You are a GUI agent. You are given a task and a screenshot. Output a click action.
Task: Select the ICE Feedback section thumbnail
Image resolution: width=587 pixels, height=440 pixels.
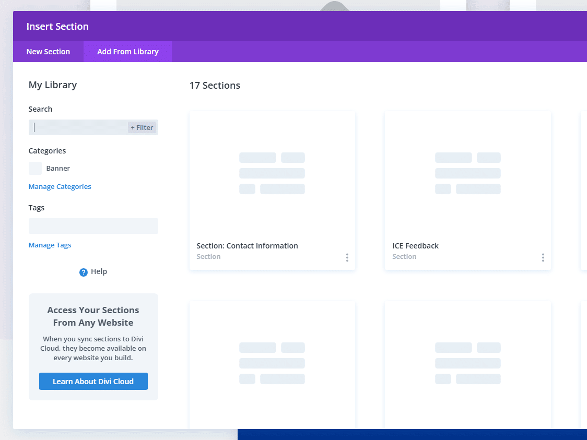[x=468, y=173]
